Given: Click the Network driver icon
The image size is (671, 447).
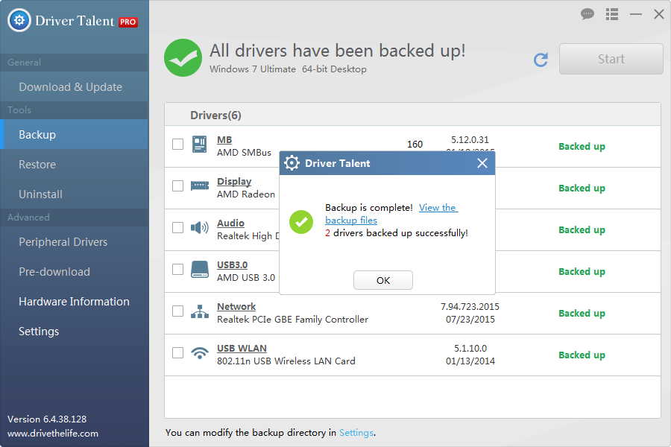Looking at the screenshot, I should 199,311.
